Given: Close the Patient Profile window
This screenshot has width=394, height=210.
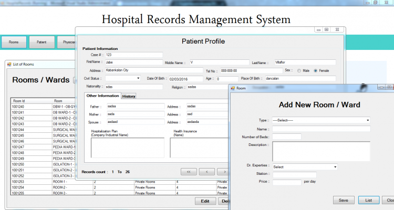Looking at the screenshot, I should (337, 29).
